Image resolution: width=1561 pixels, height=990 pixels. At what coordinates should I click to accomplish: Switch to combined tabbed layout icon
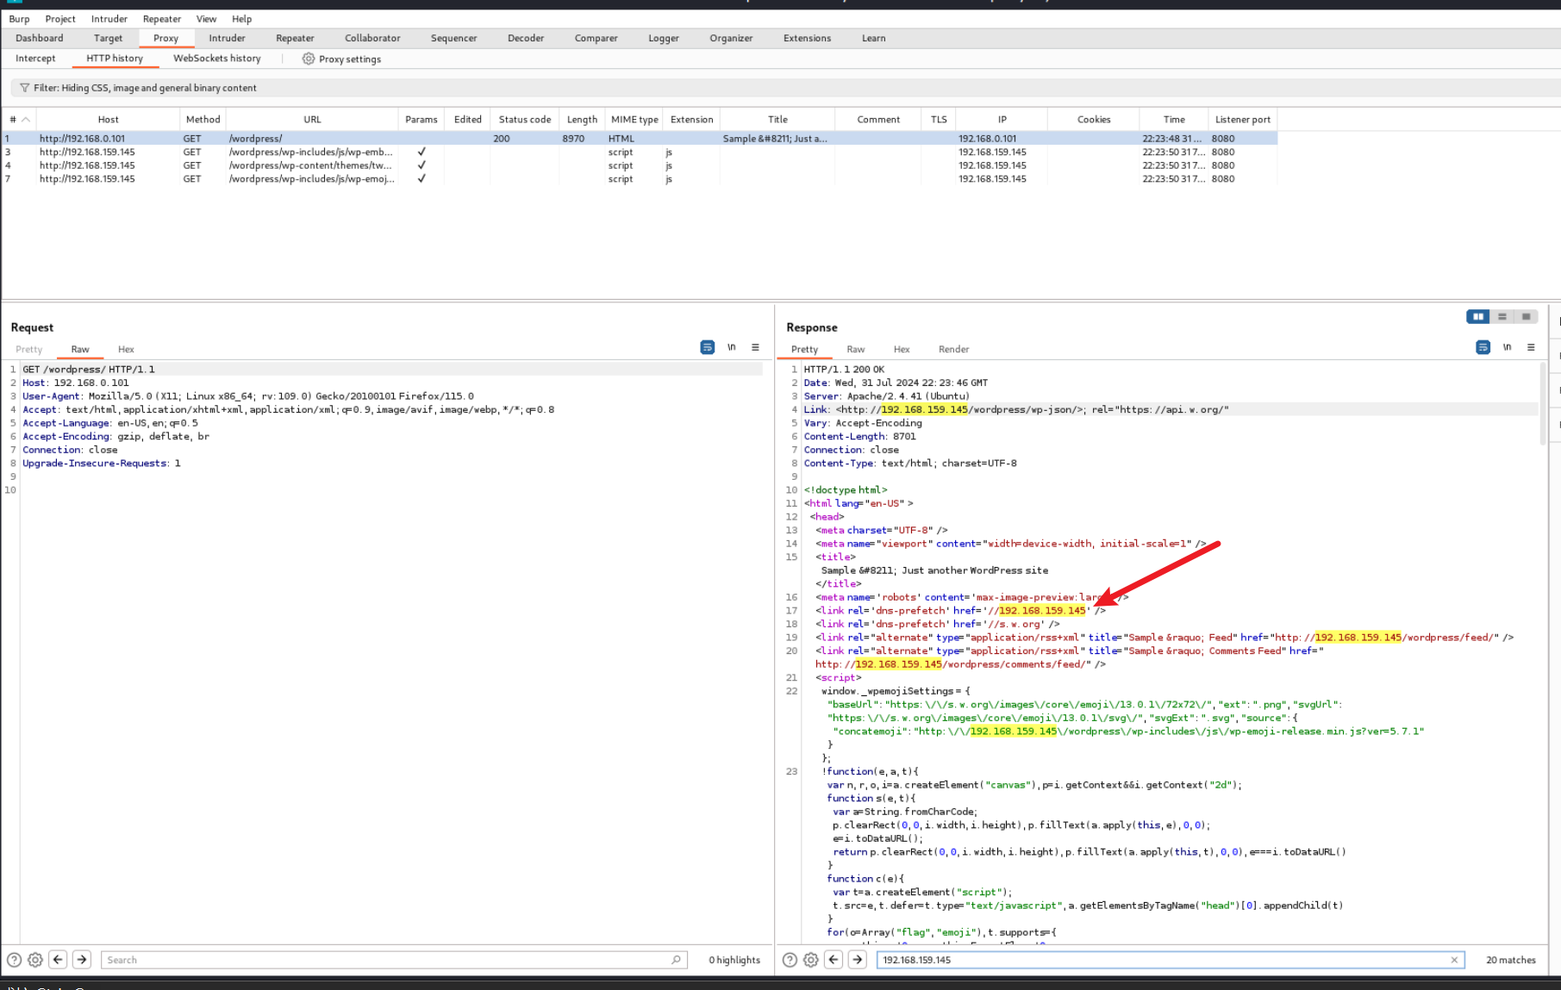[x=1526, y=316]
